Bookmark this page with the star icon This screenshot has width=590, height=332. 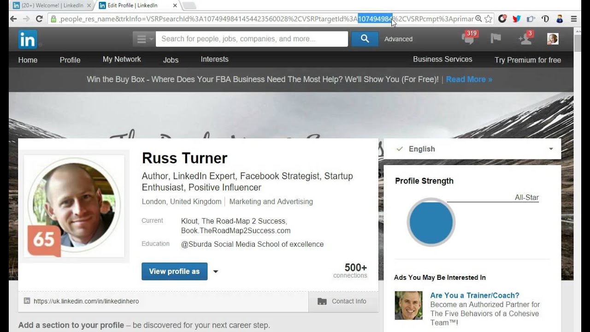point(488,19)
